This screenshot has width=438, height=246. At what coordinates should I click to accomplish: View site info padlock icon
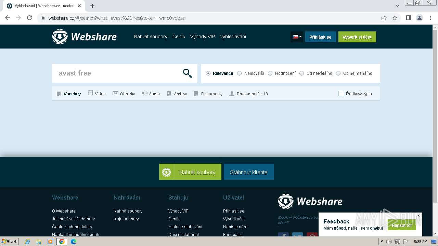43,18
